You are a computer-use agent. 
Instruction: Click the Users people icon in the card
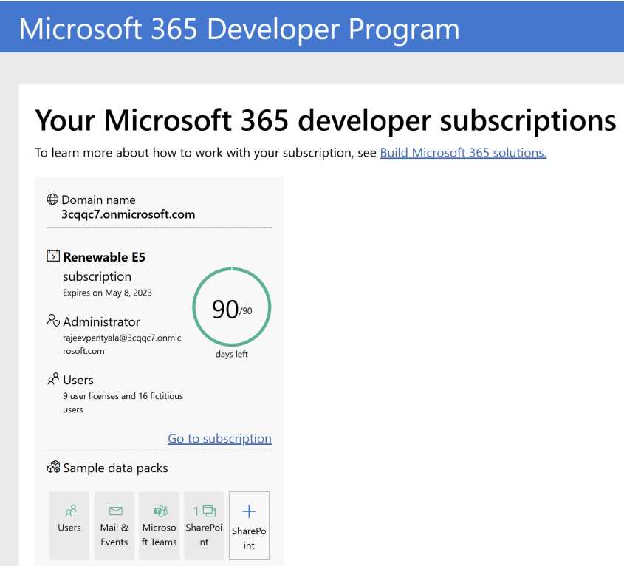point(52,380)
